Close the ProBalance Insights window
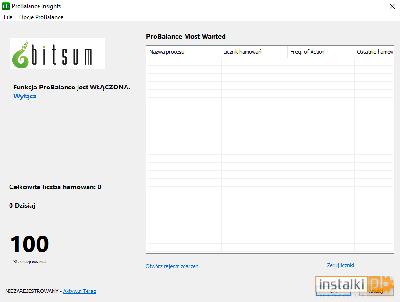 [x=392, y=6]
